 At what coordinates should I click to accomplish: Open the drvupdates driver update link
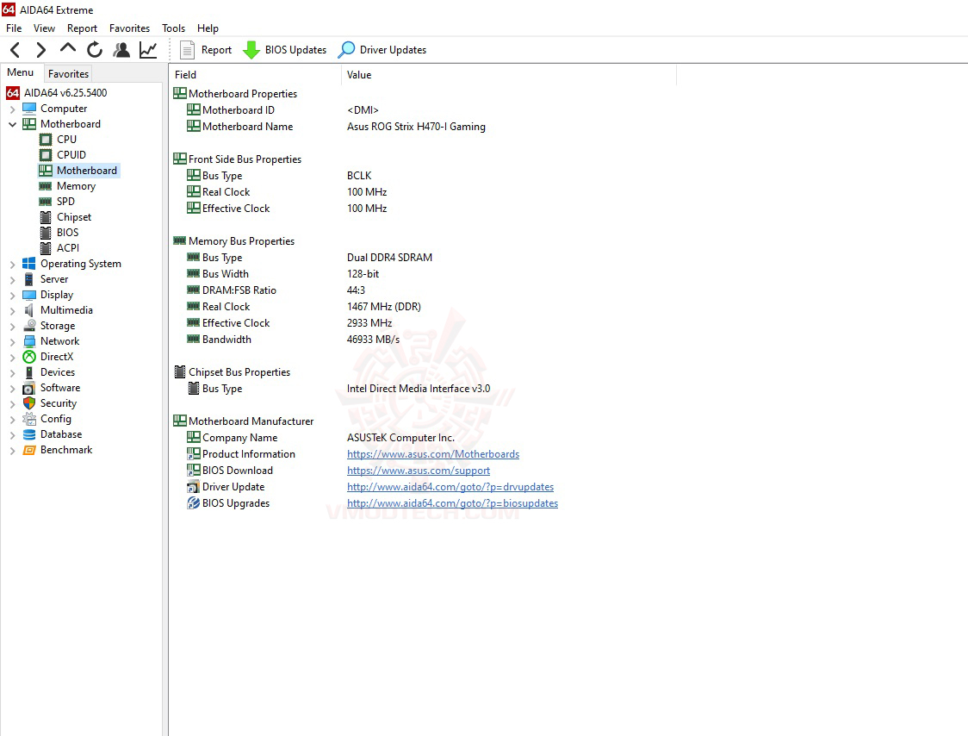tap(450, 487)
